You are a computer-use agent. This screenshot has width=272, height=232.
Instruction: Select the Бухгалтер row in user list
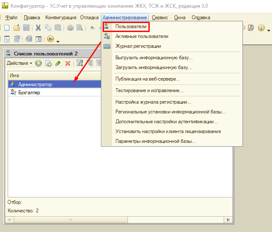(x=54, y=93)
